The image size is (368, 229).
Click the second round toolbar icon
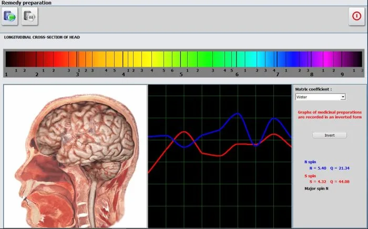coord(30,16)
